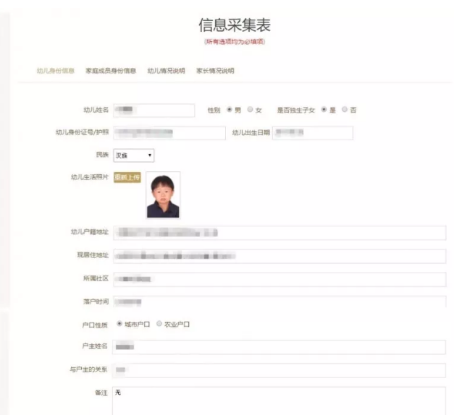This screenshot has width=454, height=415.
Task: Open the 家庭成员身份信息 tab
Action: click(111, 71)
